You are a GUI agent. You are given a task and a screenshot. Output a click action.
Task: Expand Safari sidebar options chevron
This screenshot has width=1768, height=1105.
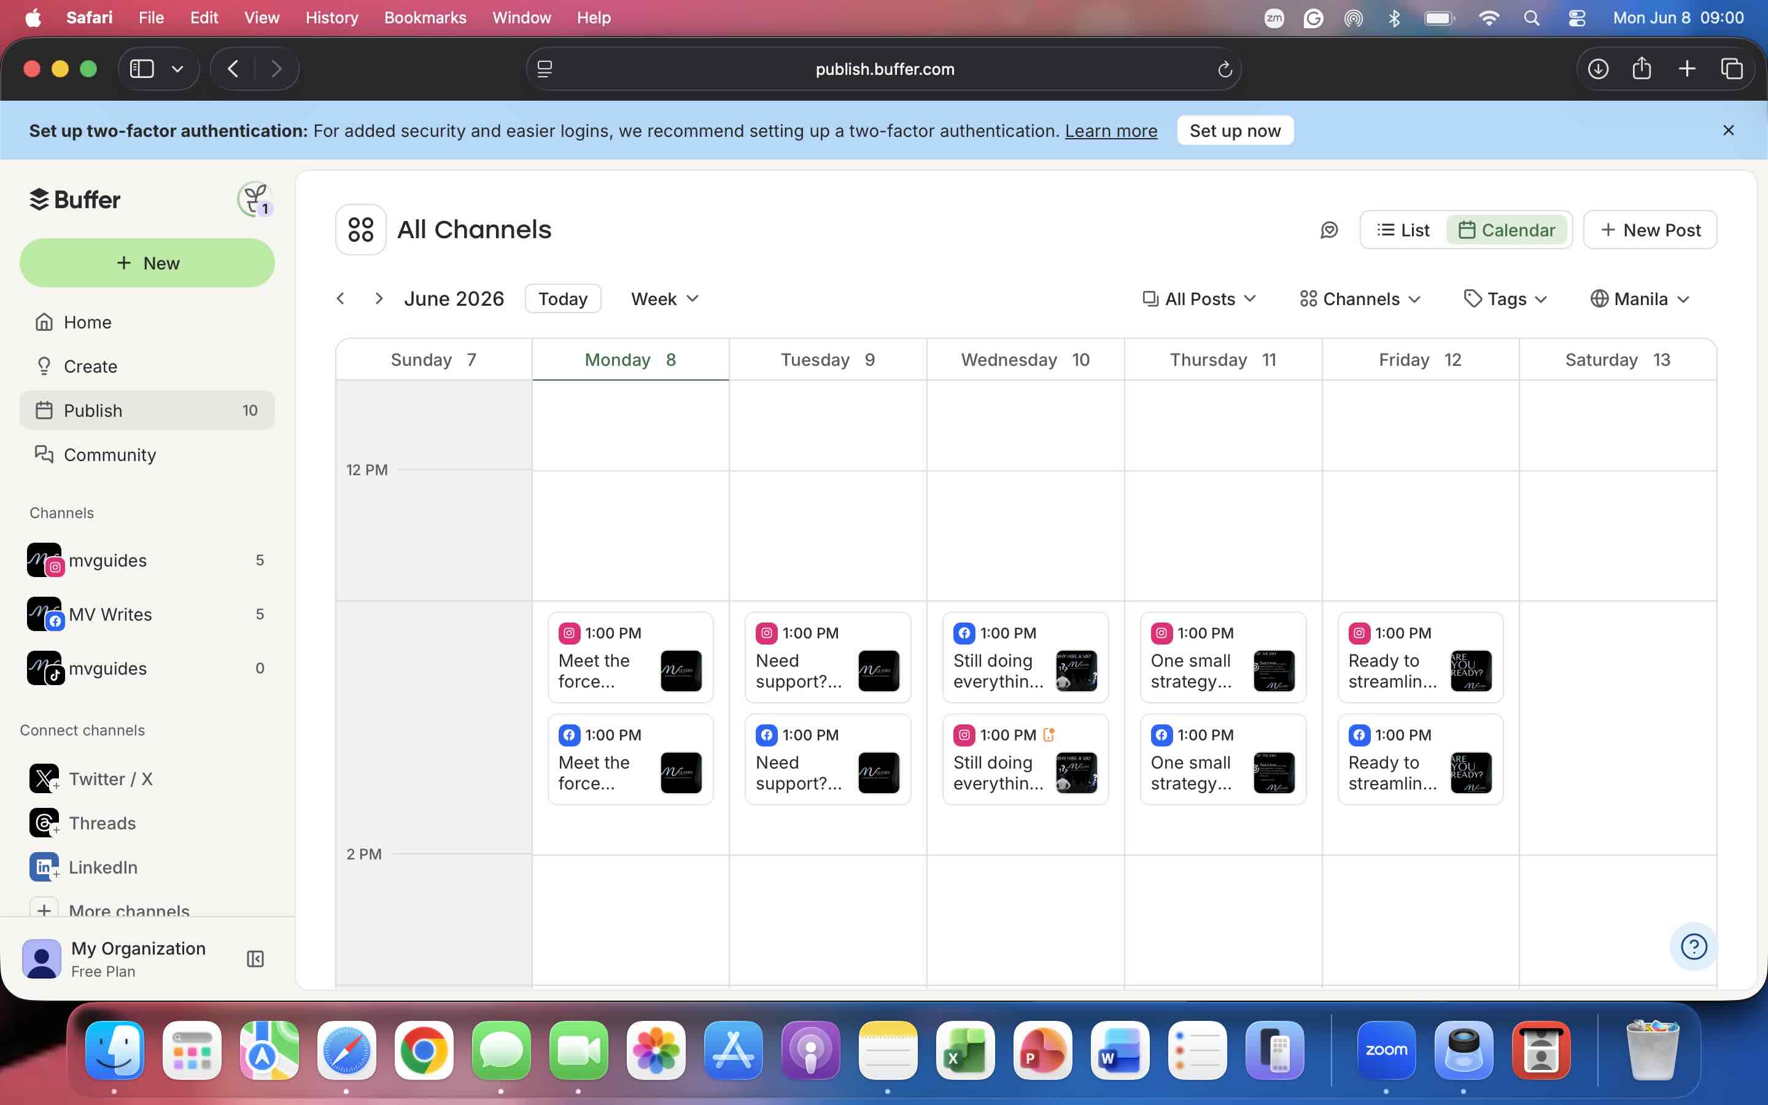click(x=177, y=69)
